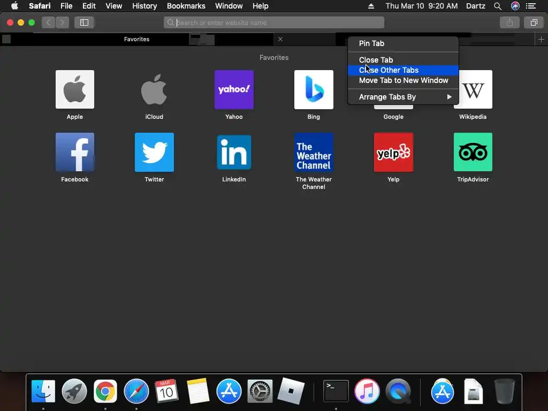The height and width of the screenshot is (411, 548).
Task: Open the disk image file in Dock
Action: [x=473, y=391]
